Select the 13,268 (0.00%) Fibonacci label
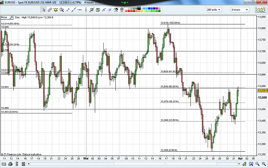Viewport: 268px width, 168px height. point(169,150)
